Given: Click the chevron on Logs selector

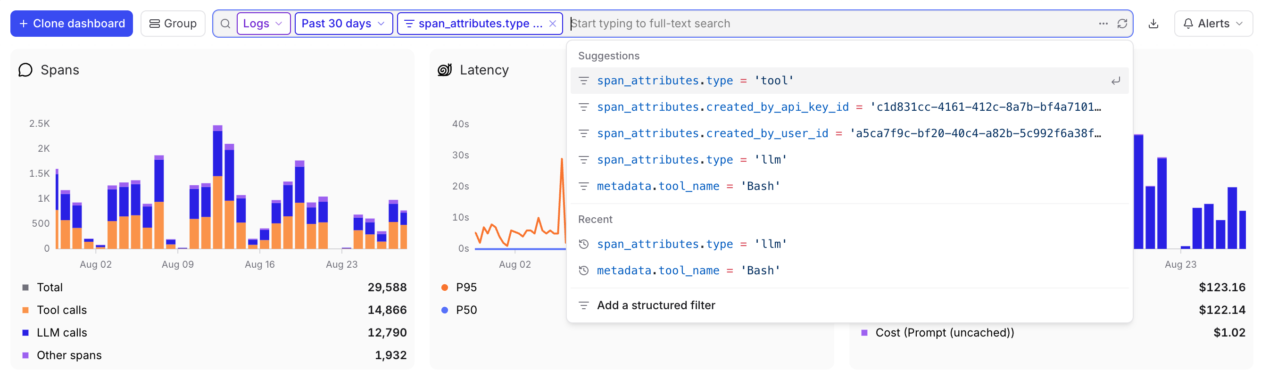Looking at the screenshot, I should (x=279, y=24).
